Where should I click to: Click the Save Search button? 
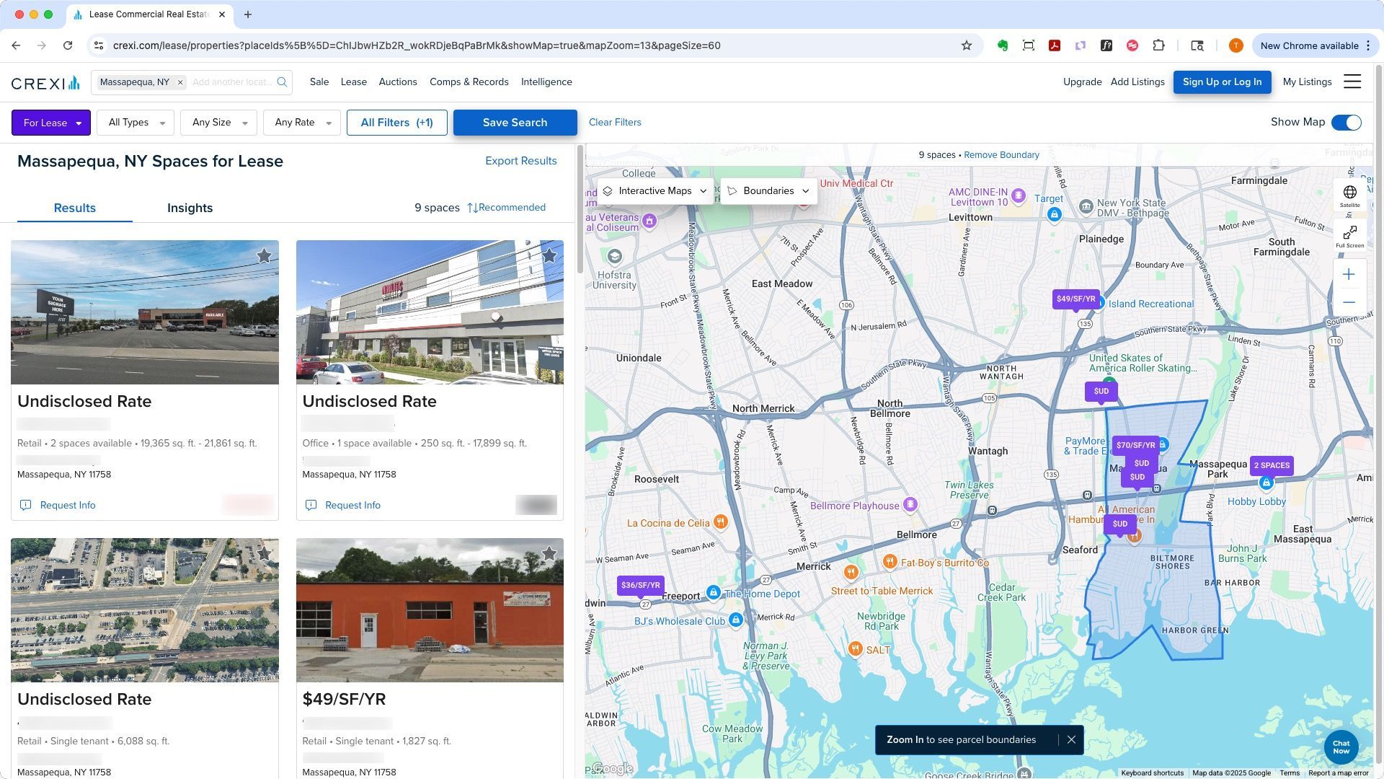515,123
